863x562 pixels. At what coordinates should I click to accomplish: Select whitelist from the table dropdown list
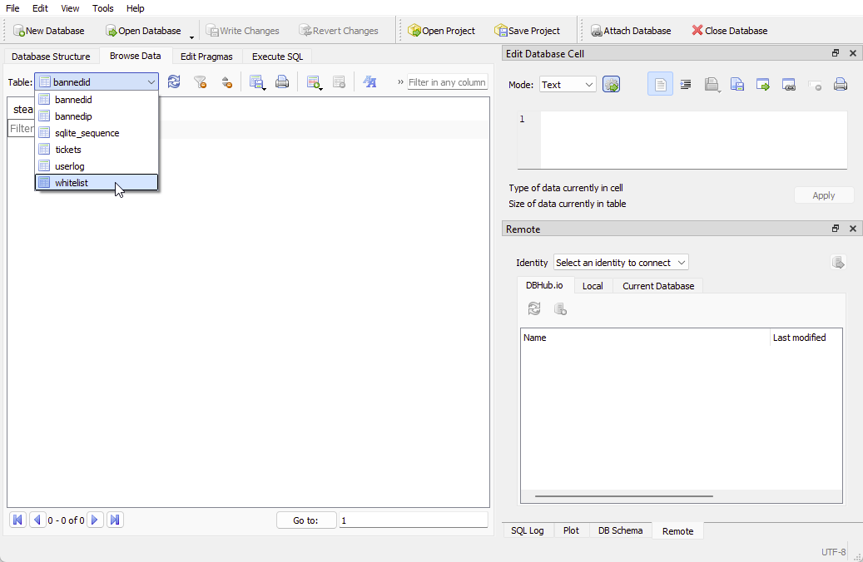[x=72, y=183]
